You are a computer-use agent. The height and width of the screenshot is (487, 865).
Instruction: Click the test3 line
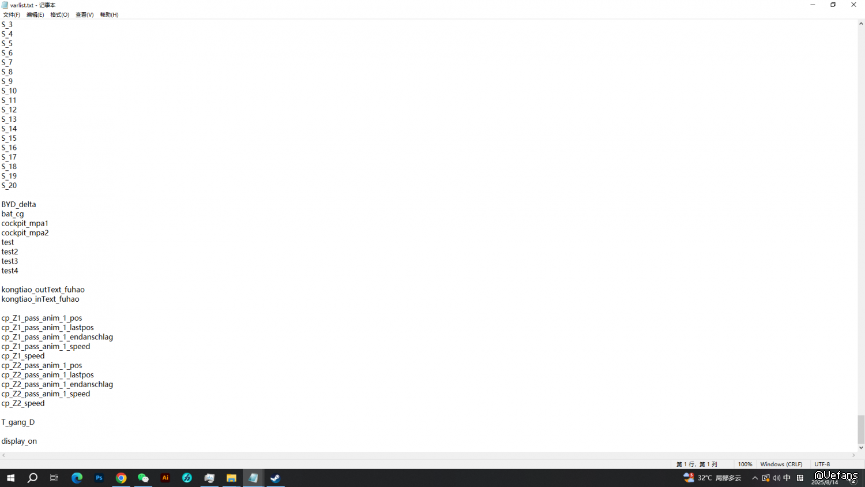coord(10,261)
